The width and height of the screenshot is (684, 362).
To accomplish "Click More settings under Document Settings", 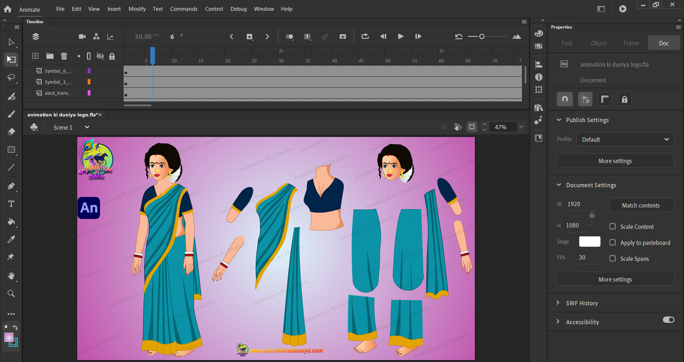I will [615, 279].
